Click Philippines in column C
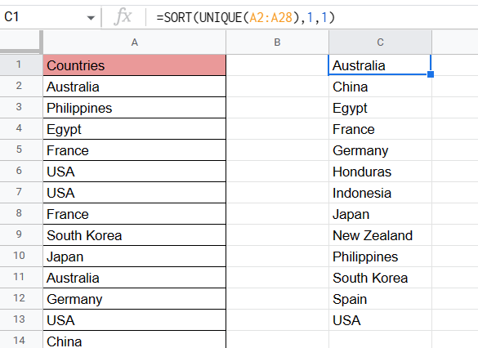Screen dimensions: 478x348 point(380,257)
